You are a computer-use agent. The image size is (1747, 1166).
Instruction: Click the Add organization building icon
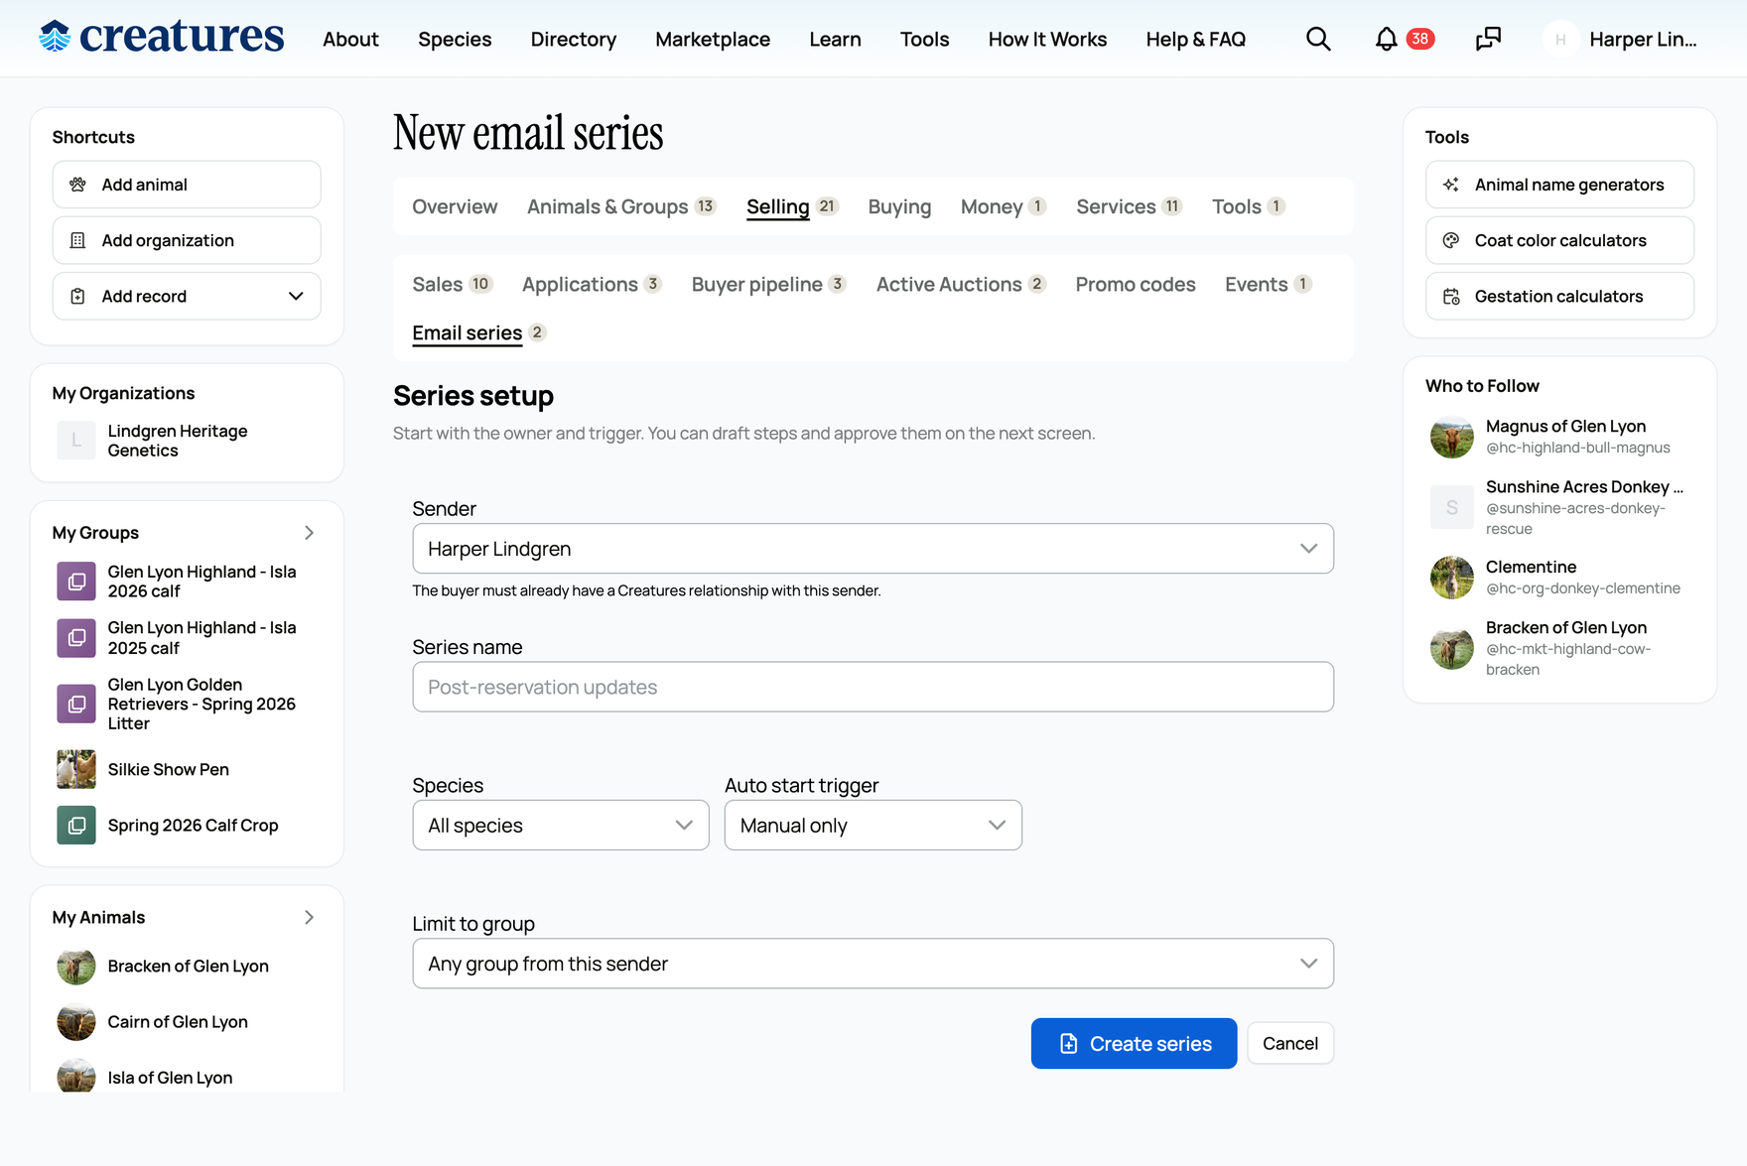pos(77,240)
